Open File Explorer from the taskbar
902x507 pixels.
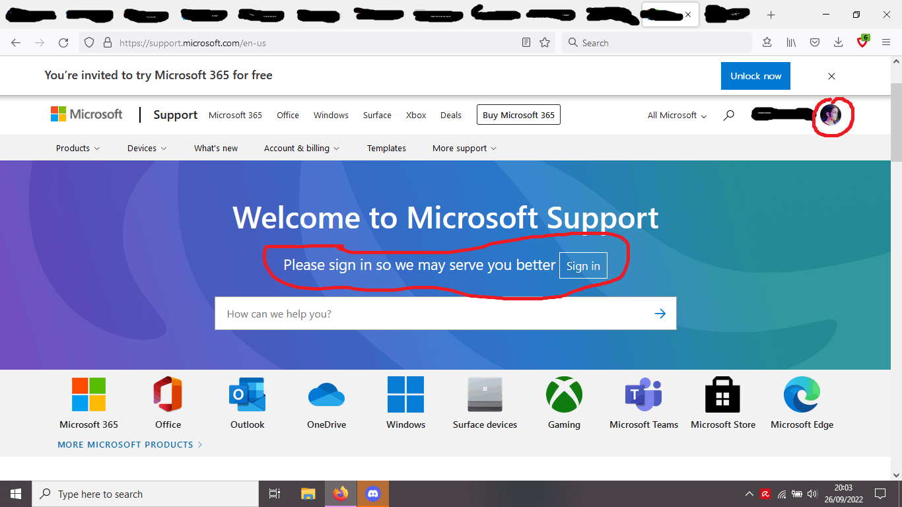(x=308, y=494)
